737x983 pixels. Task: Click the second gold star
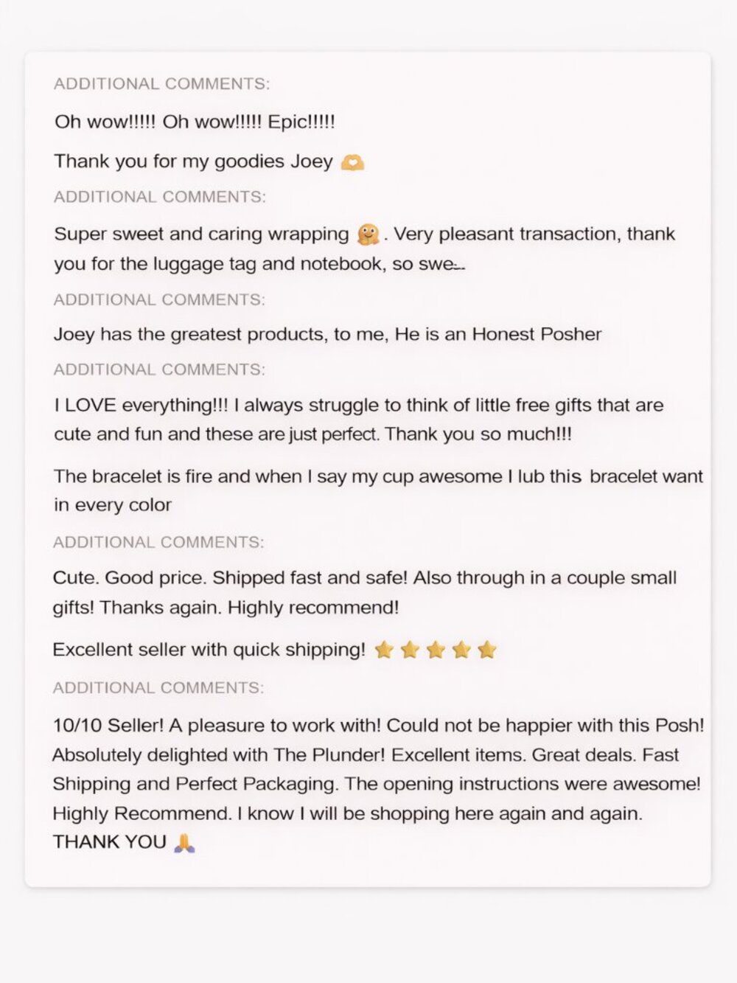pyautogui.click(x=410, y=650)
